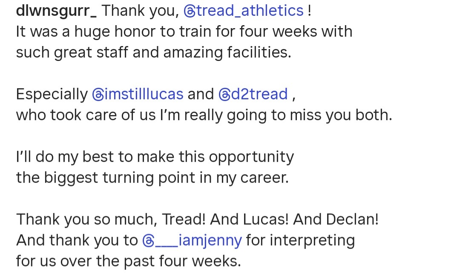Click the Threads icon before d2tread
The height and width of the screenshot is (275, 460).
pos(224,94)
